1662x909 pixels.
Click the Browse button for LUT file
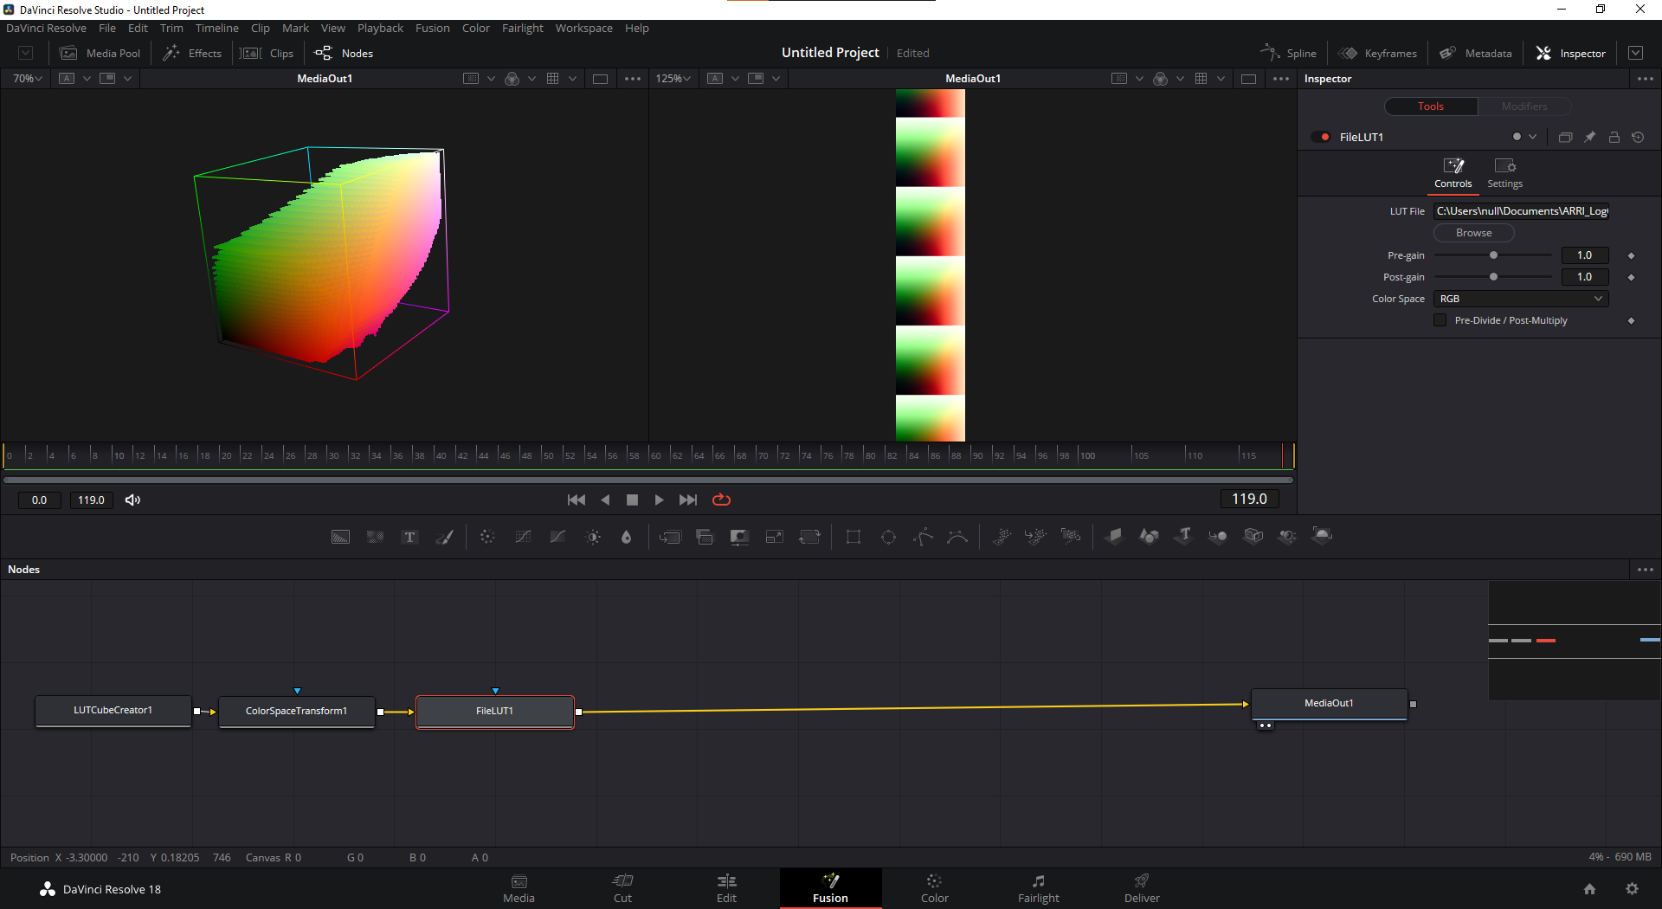[x=1473, y=233]
